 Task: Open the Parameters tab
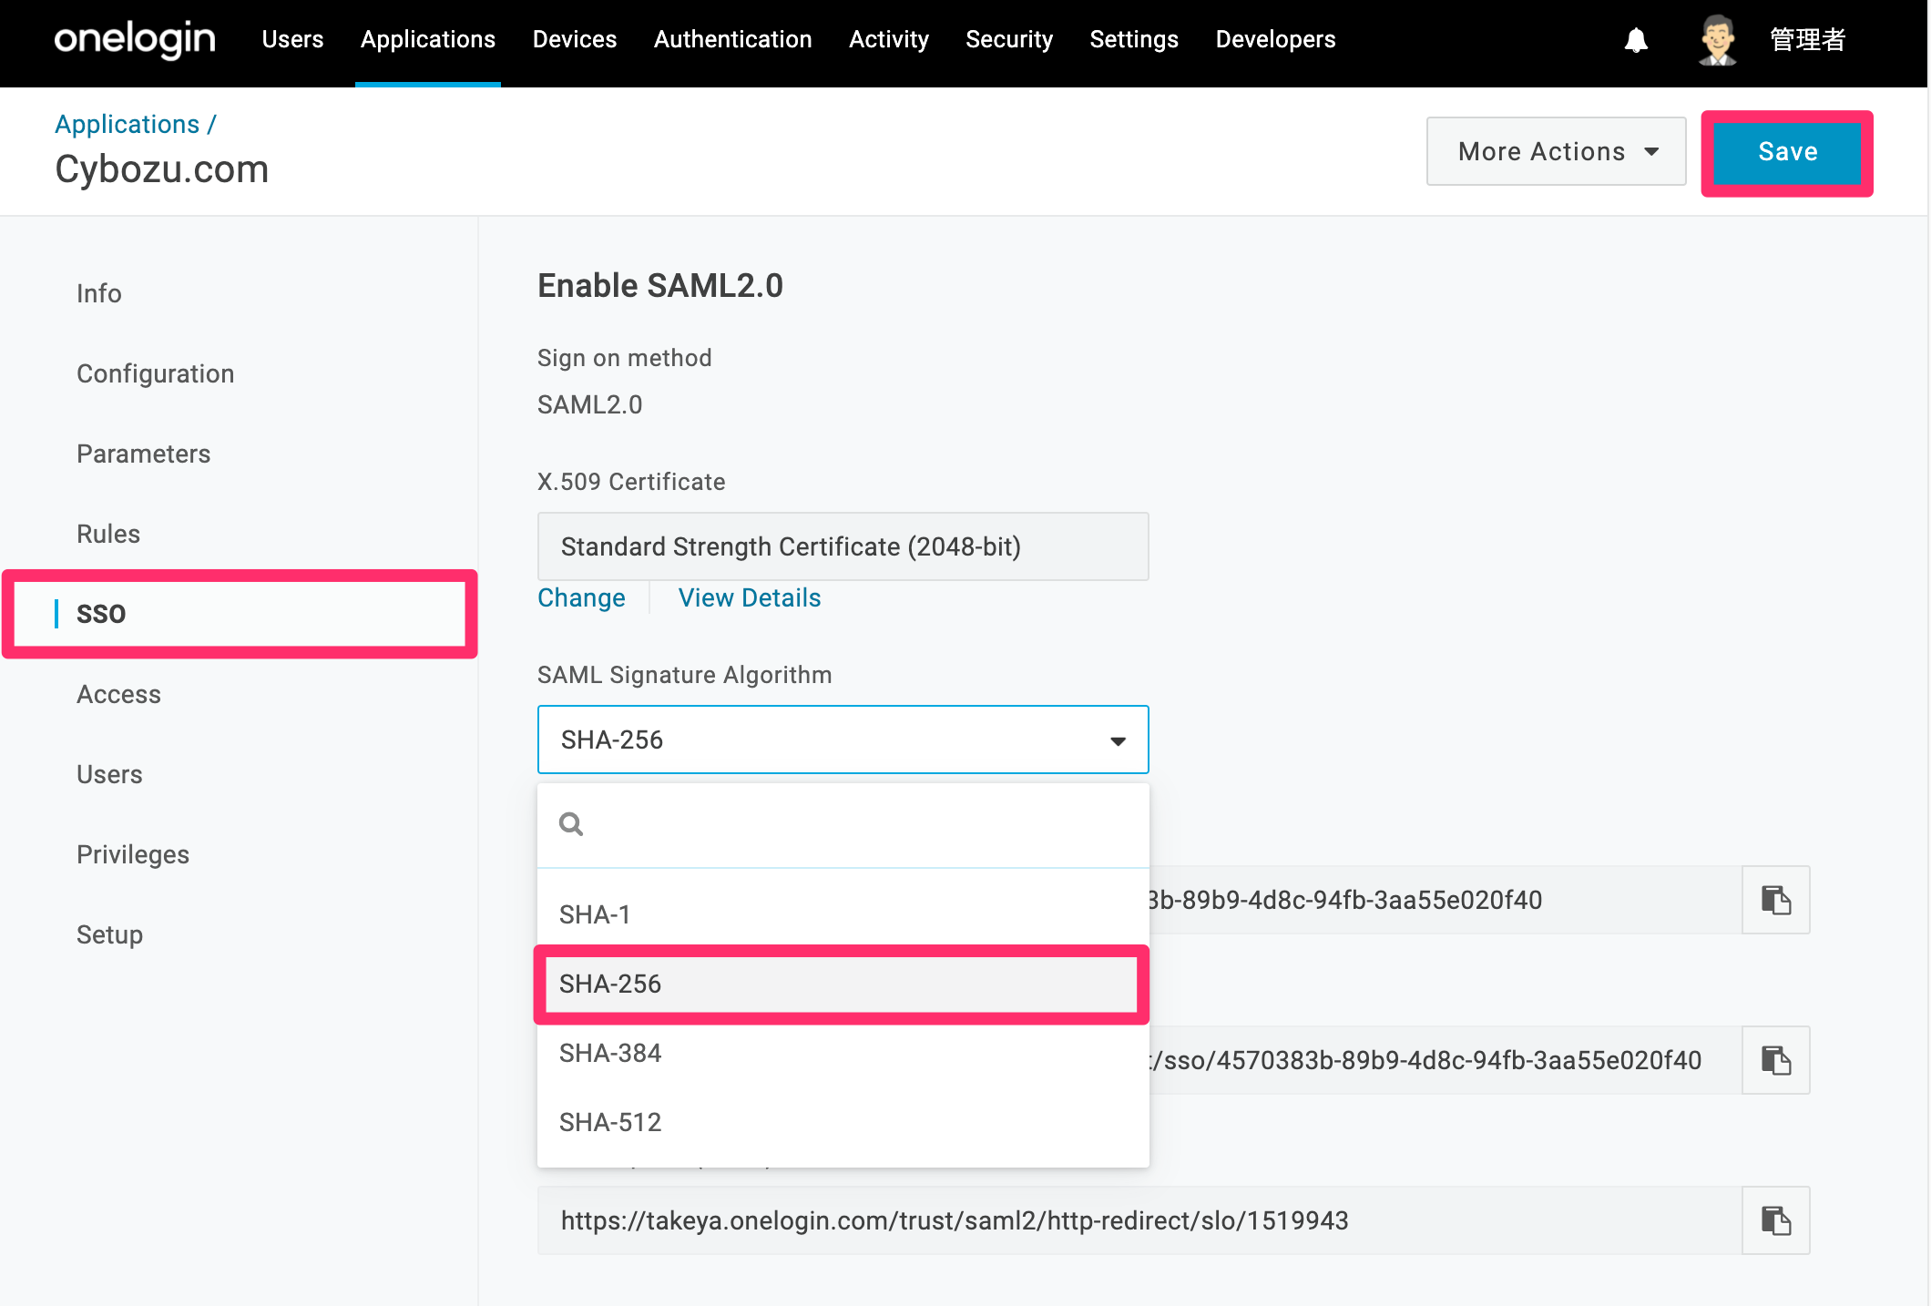click(144, 454)
